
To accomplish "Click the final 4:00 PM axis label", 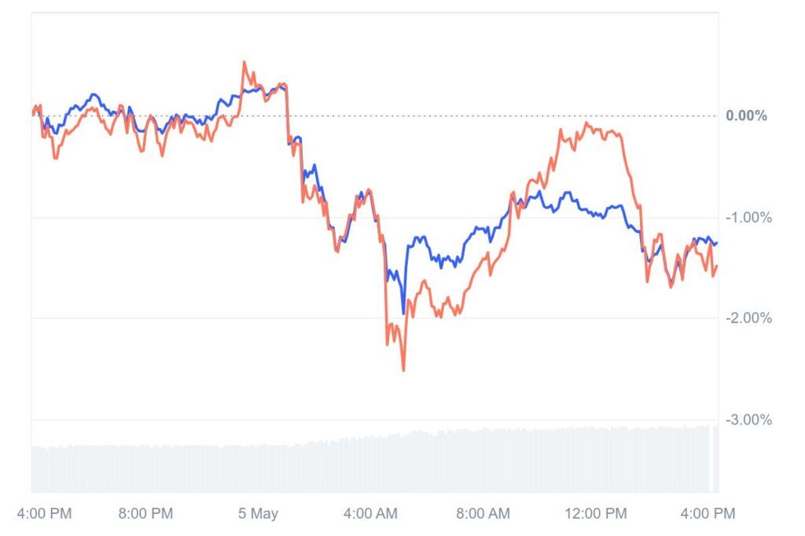I will [x=708, y=514].
